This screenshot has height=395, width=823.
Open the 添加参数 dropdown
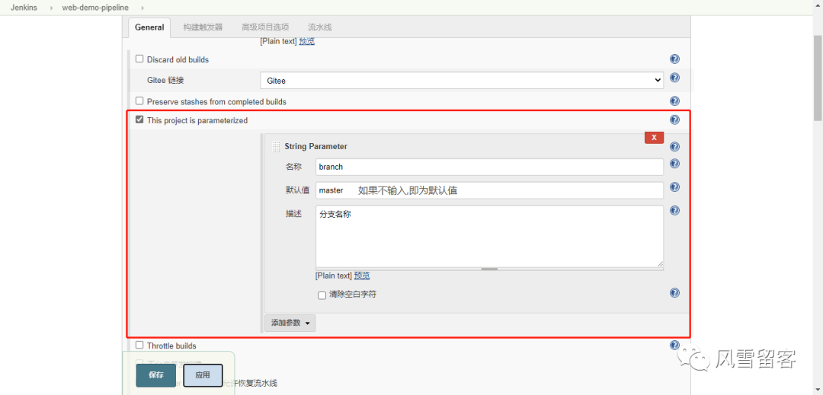point(290,323)
